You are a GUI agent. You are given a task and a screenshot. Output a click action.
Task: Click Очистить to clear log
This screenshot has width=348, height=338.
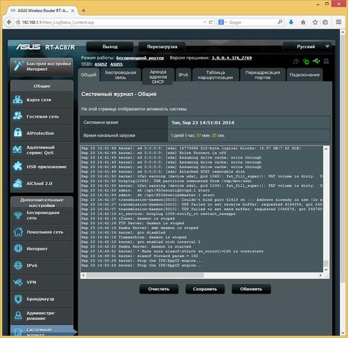tap(159, 289)
